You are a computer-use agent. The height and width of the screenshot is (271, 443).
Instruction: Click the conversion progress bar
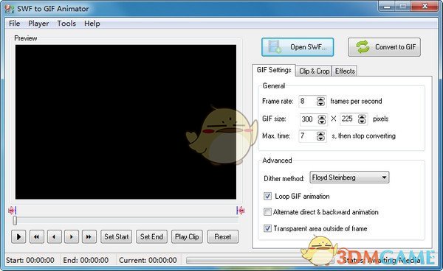pos(260,260)
